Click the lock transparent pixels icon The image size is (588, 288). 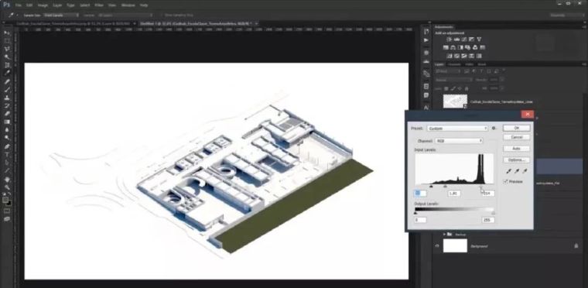tap(446, 88)
